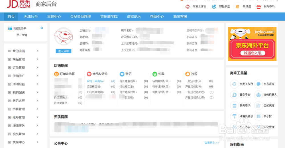
Task: Click the 商品&促销 red icon
Action: point(89,74)
